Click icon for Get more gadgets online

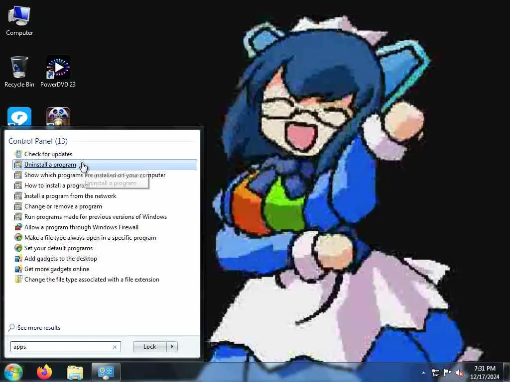[x=18, y=269]
